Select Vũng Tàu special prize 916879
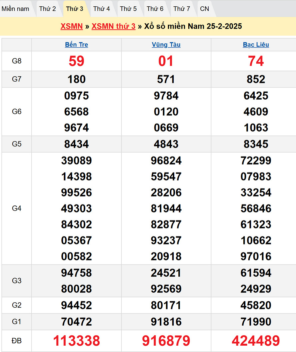Image resolution: width=296 pixels, height=352 pixels. tap(166, 341)
